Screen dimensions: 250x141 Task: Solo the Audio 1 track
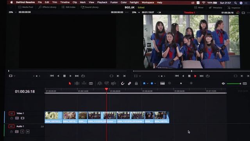tap(22, 132)
